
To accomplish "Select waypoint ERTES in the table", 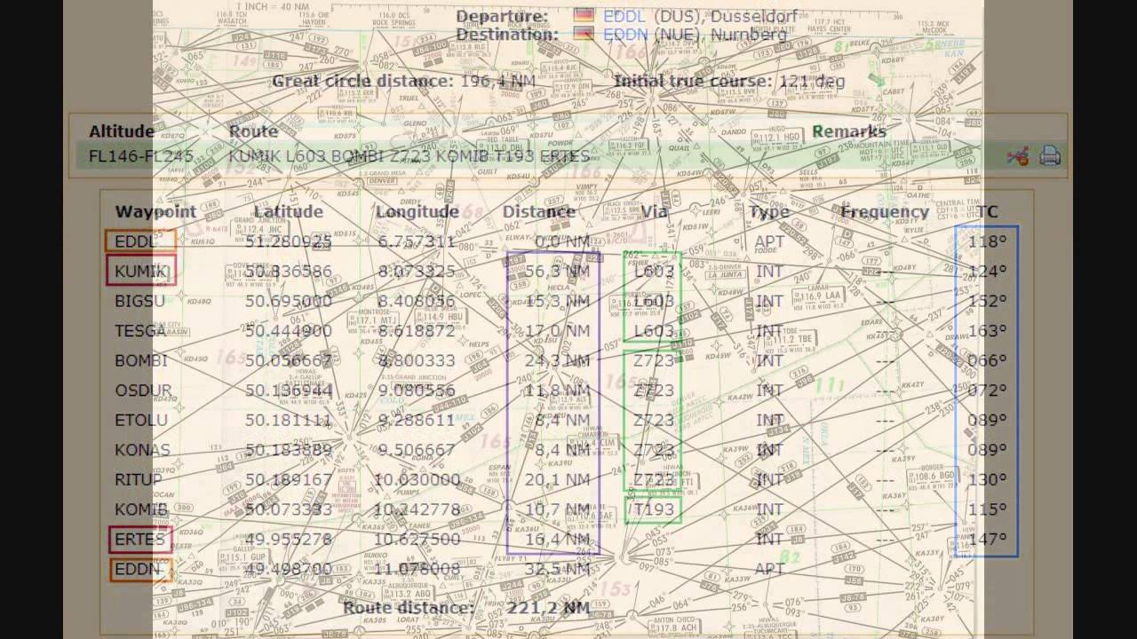I will click(x=140, y=539).
